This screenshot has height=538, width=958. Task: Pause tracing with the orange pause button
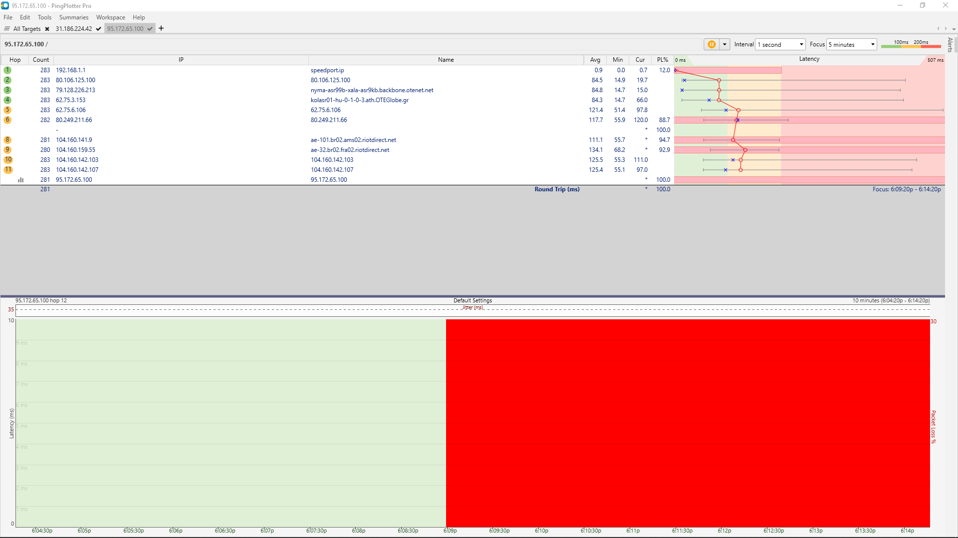712,44
